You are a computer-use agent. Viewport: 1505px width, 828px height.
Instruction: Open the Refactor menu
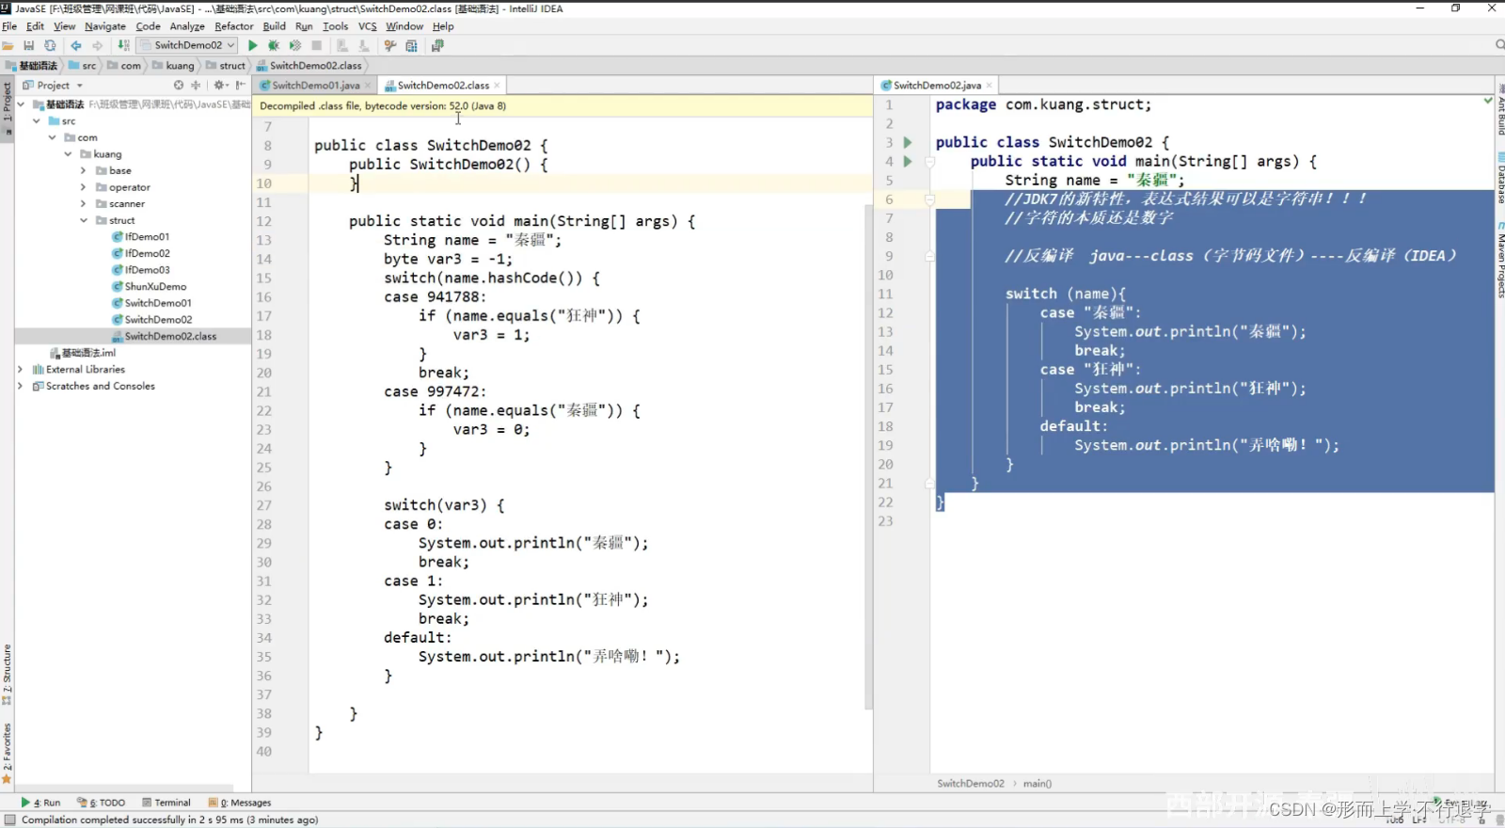coord(234,26)
